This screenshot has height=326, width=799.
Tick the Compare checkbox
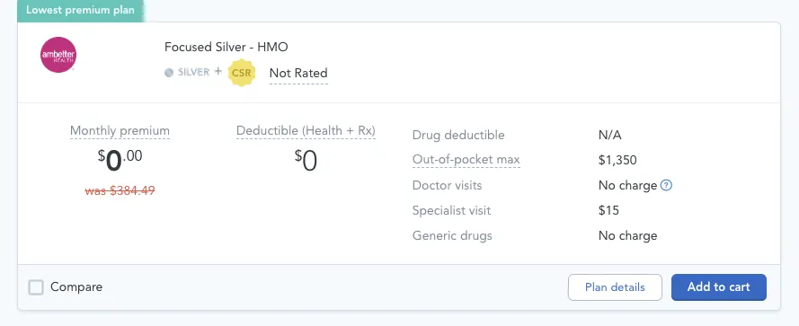[36, 287]
